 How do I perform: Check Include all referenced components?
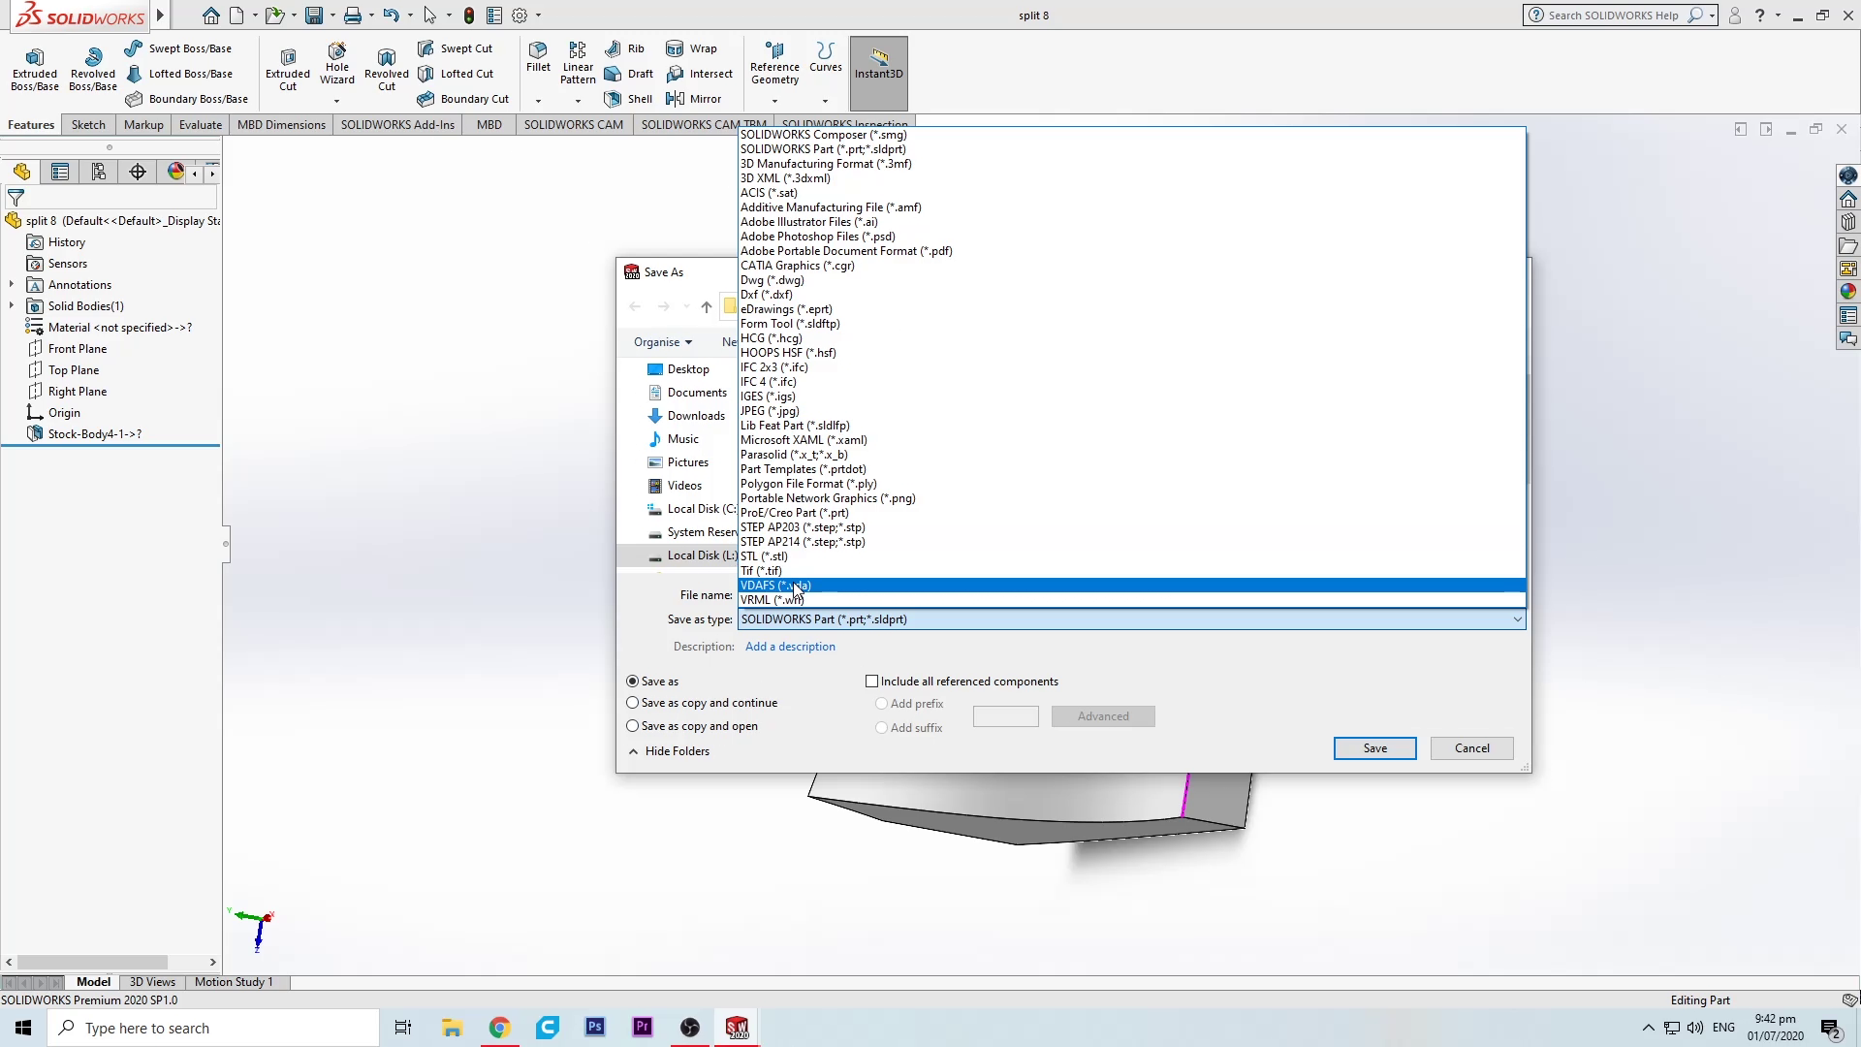[871, 682]
